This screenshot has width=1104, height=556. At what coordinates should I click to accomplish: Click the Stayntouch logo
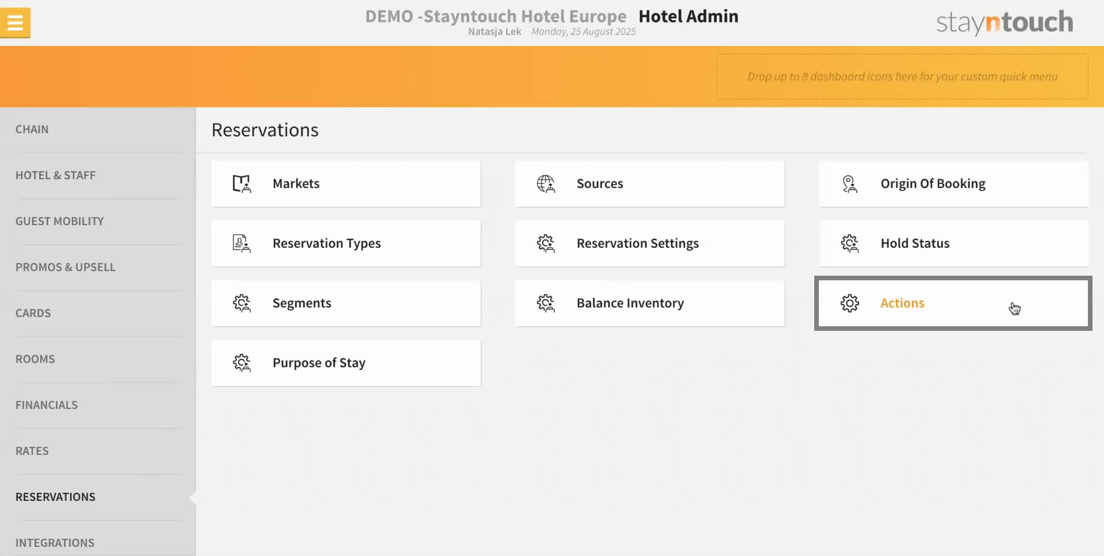coord(1005,22)
